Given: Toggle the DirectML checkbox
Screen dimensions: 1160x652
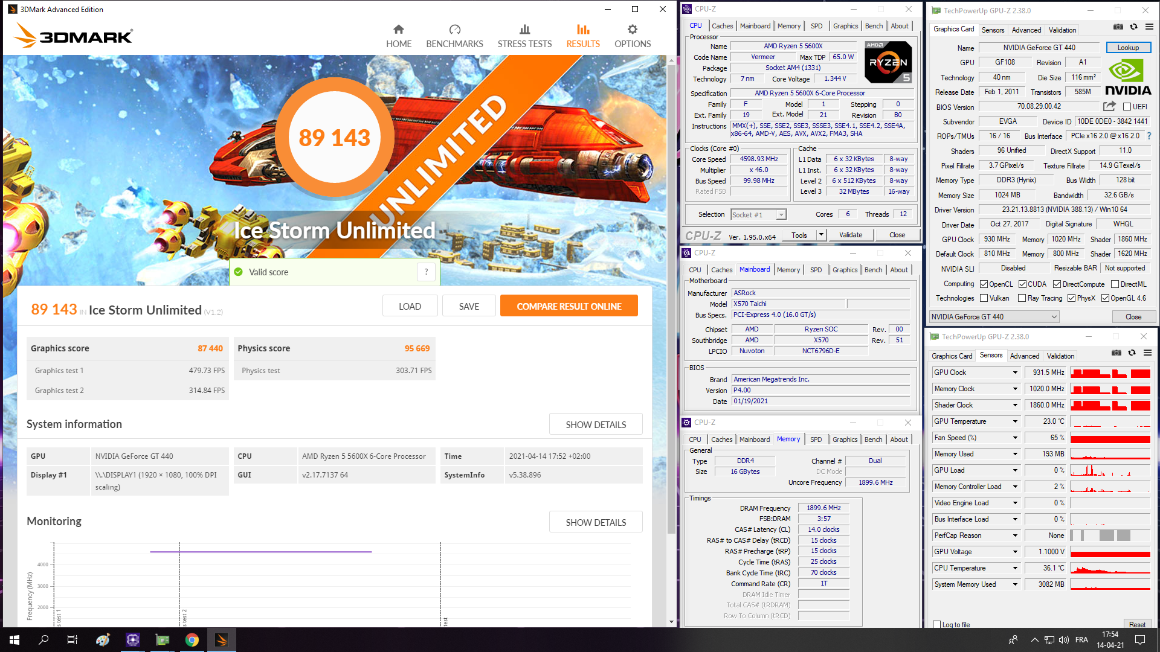Looking at the screenshot, I should [1115, 284].
